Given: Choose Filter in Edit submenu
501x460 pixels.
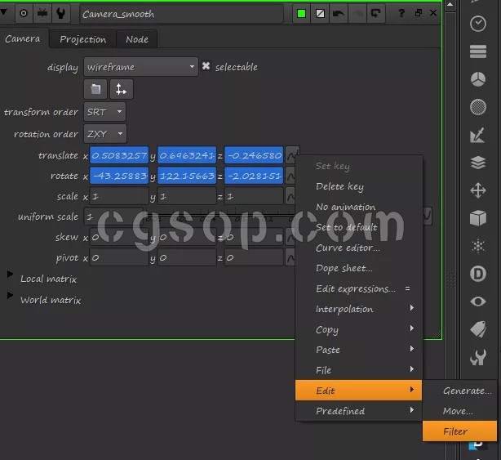Looking at the screenshot, I should point(459,431).
